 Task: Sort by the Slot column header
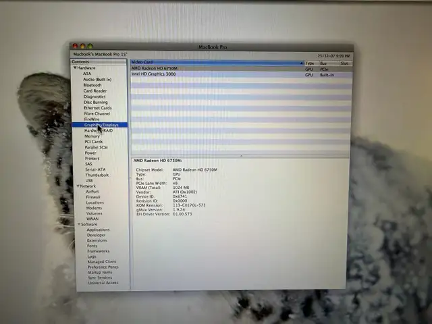pos(346,63)
